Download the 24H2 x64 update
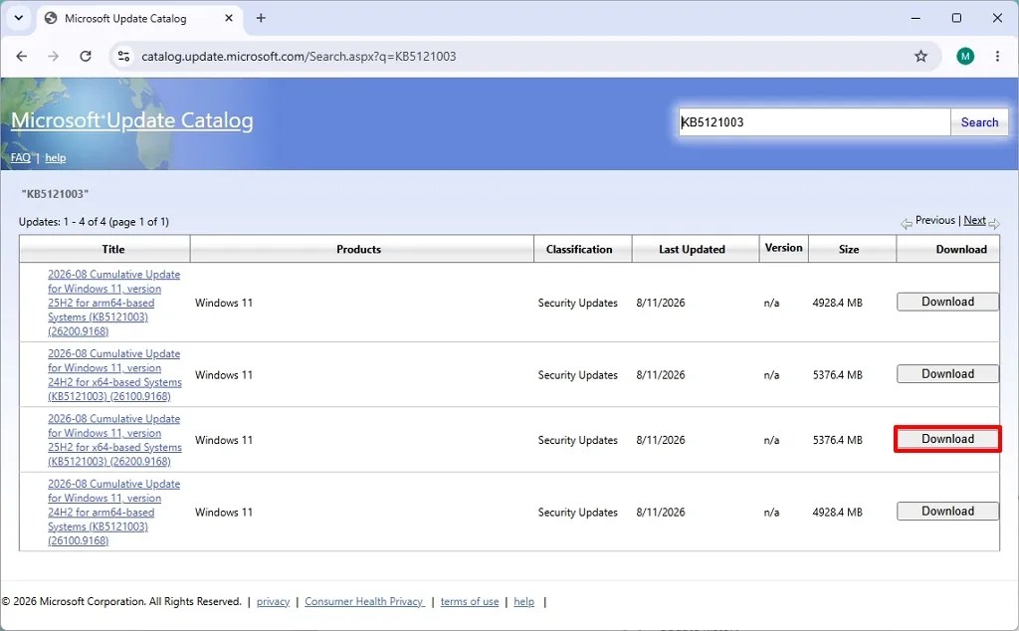The height and width of the screenshot is (631, 1019). [947, 373]
